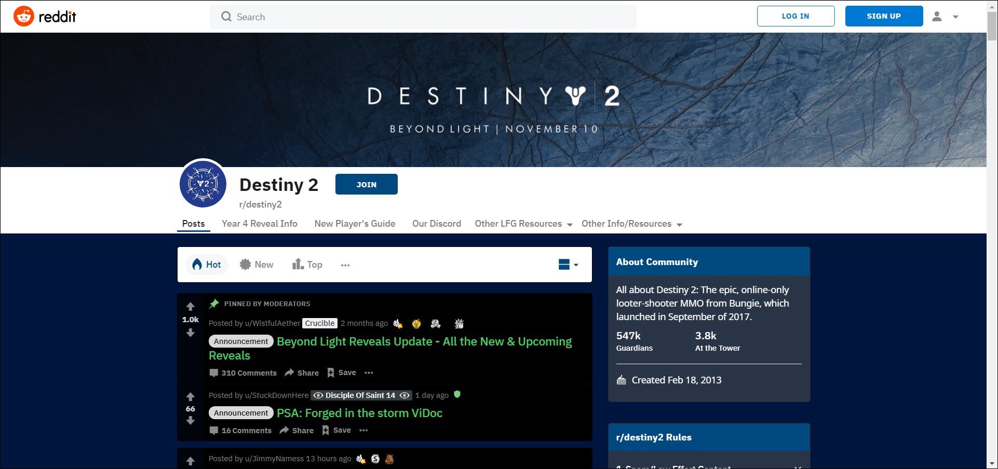Open more options on Beyond Light post
This screenshot has width=998, height=469.
pyautogui.click(x=369, y=373)
